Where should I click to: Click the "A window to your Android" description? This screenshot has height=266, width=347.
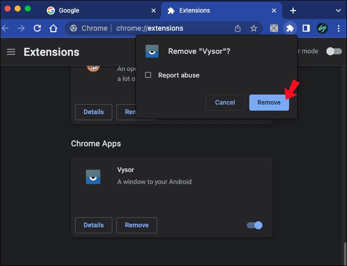154,182
